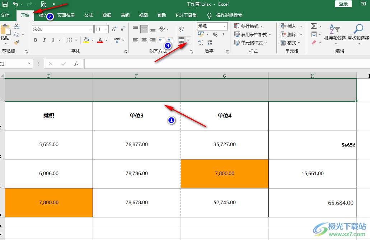Toggle Underline formatting
Image resolution: width=370 pixels, height=240 pixels.
pyautogui.click(x=53, y=40)
